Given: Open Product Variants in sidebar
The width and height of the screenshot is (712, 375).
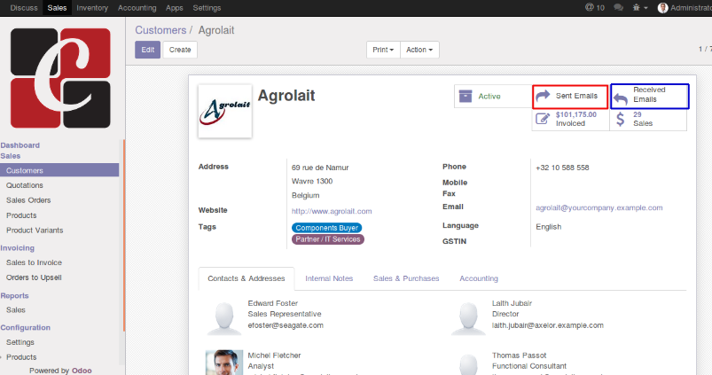Looking at the screenshot, I should pos(35,230).
